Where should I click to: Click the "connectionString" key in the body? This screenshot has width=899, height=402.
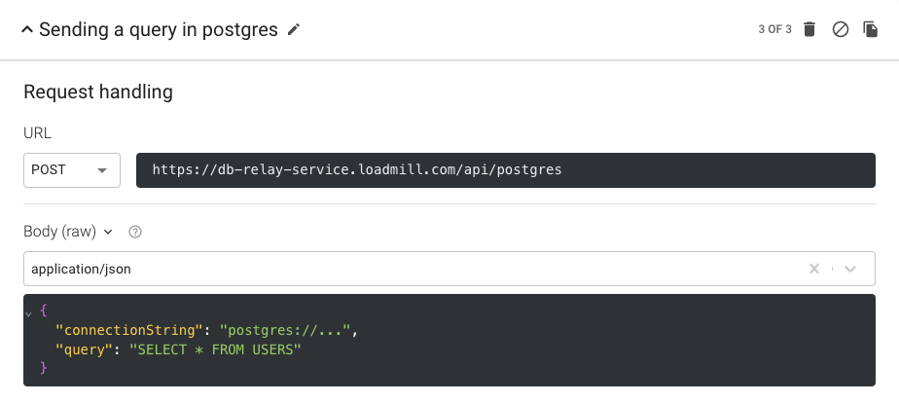pyautogui.click(x=130, y=331)
